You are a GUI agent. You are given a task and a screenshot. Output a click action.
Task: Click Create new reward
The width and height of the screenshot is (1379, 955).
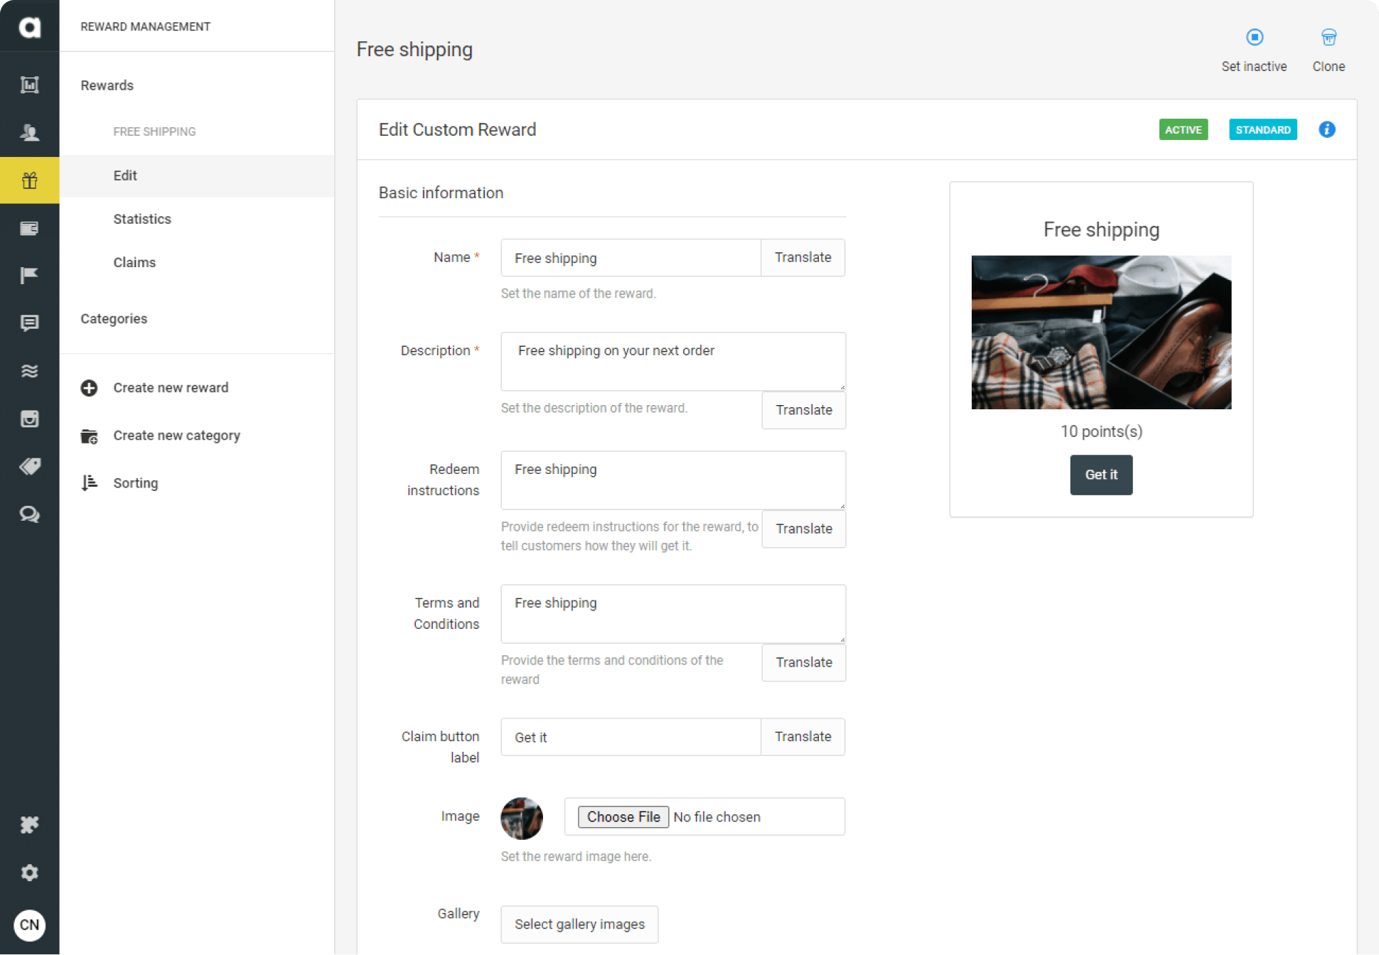tap(170, 387)
